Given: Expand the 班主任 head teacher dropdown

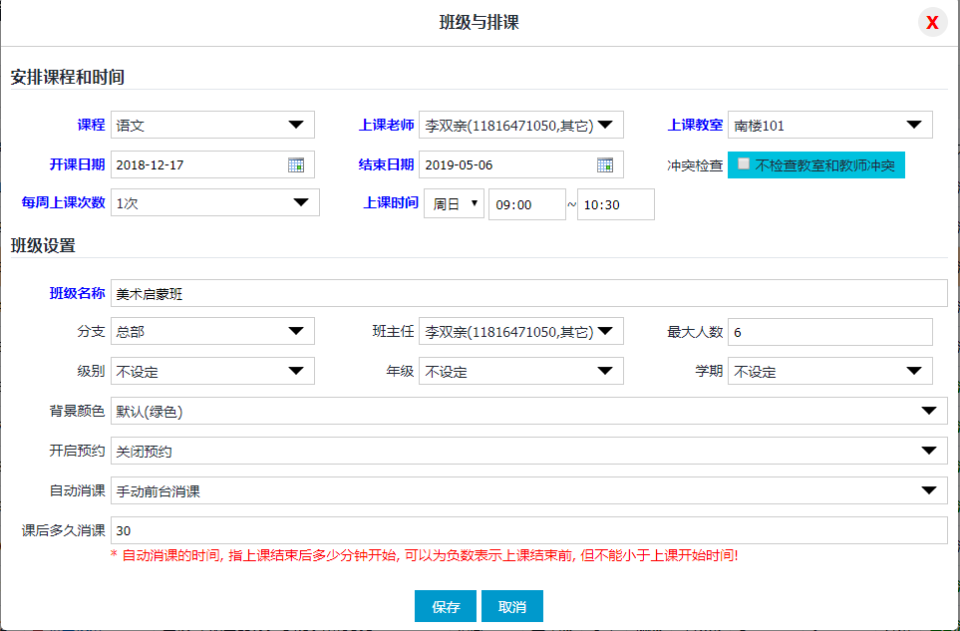Looking at the screenshot, I should click(520, 331).
